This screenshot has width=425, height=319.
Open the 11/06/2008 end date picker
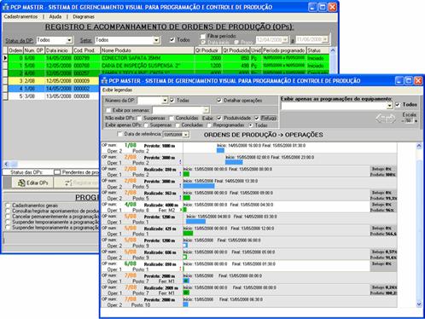pyautogui.click(x=325, y=39)
